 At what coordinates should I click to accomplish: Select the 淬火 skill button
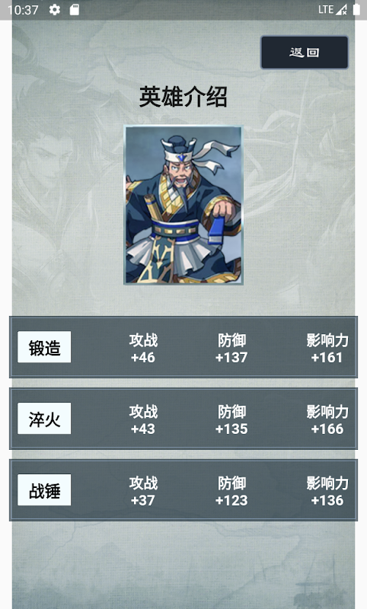click(x=44, y=418)
